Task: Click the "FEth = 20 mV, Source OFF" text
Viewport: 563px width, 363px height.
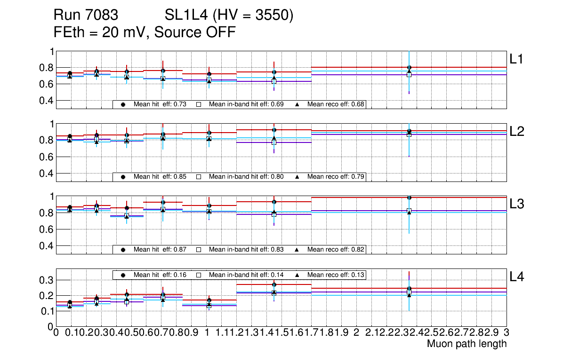Action: click(145, 32)
